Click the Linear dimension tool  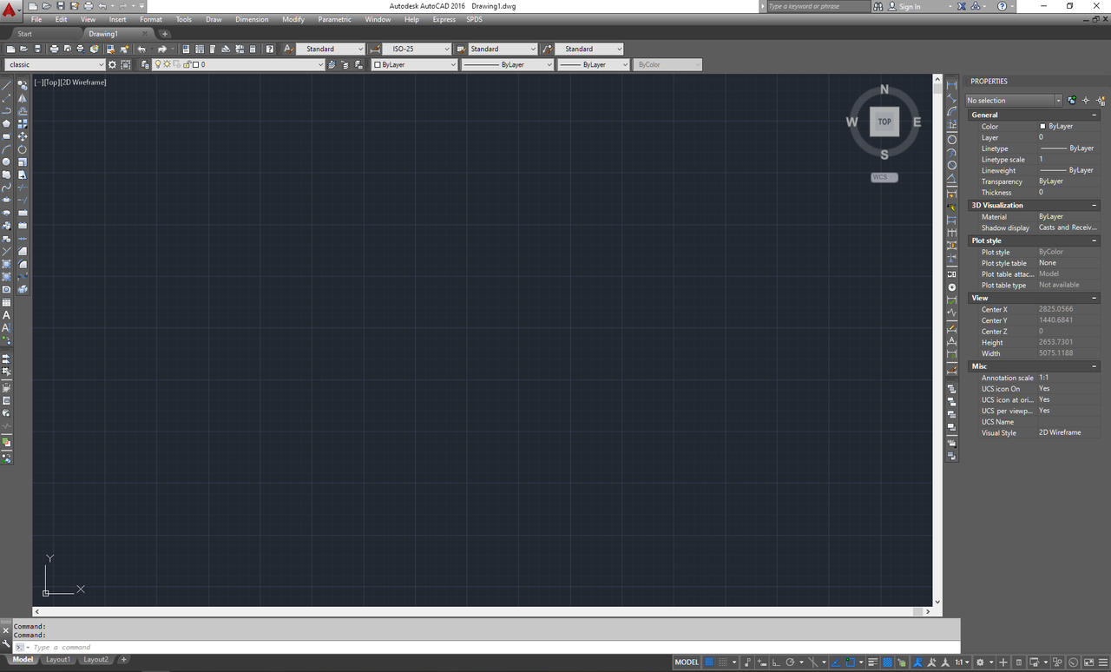(952, 84)
